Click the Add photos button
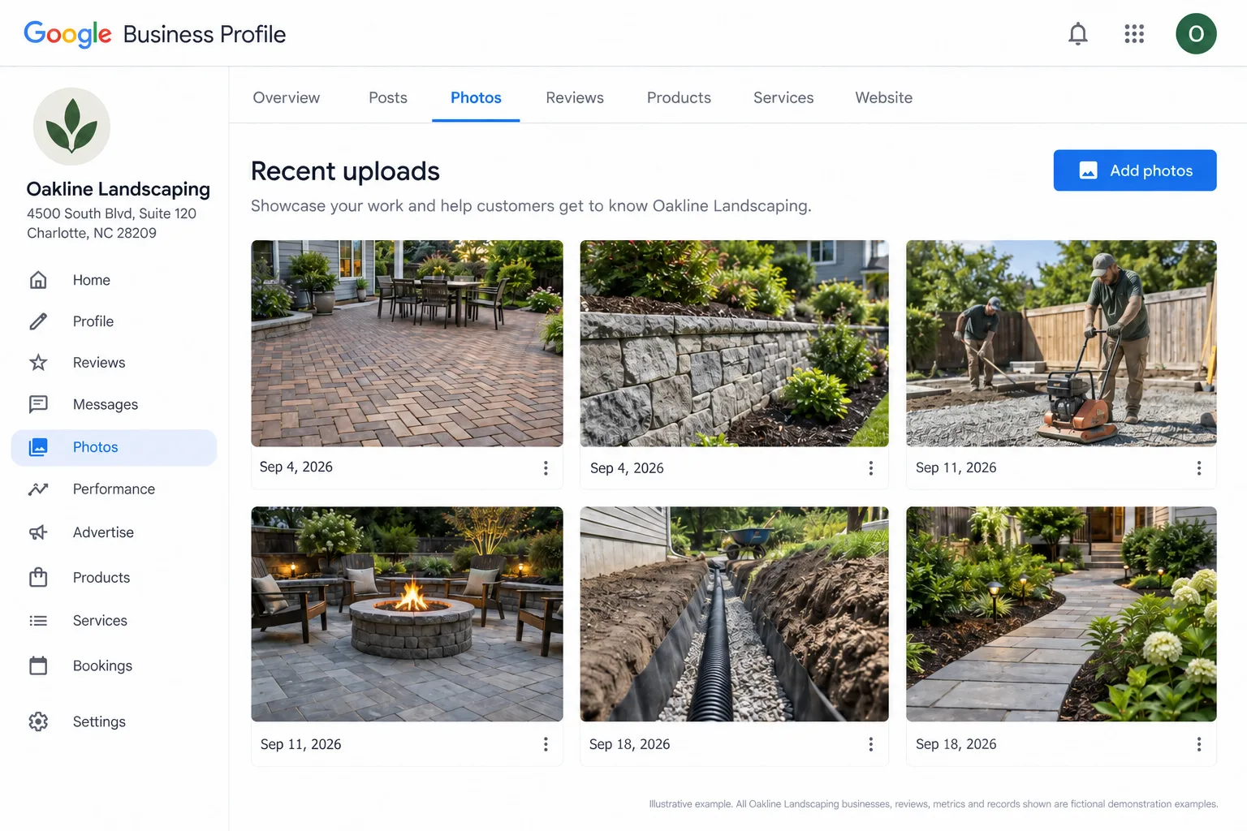The height and width of the screenshot is (831, 1247). pyautogui.click(x=1135, y=170)
